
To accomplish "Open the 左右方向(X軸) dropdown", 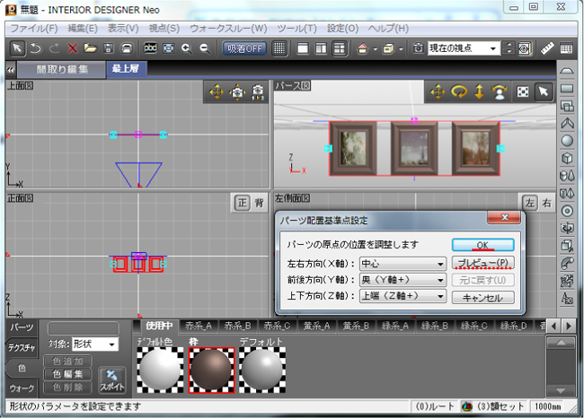I will 403,264.
